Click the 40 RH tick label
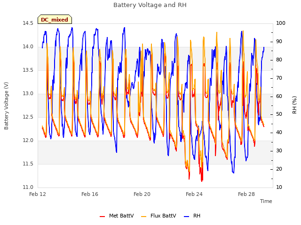 (279, 132)
